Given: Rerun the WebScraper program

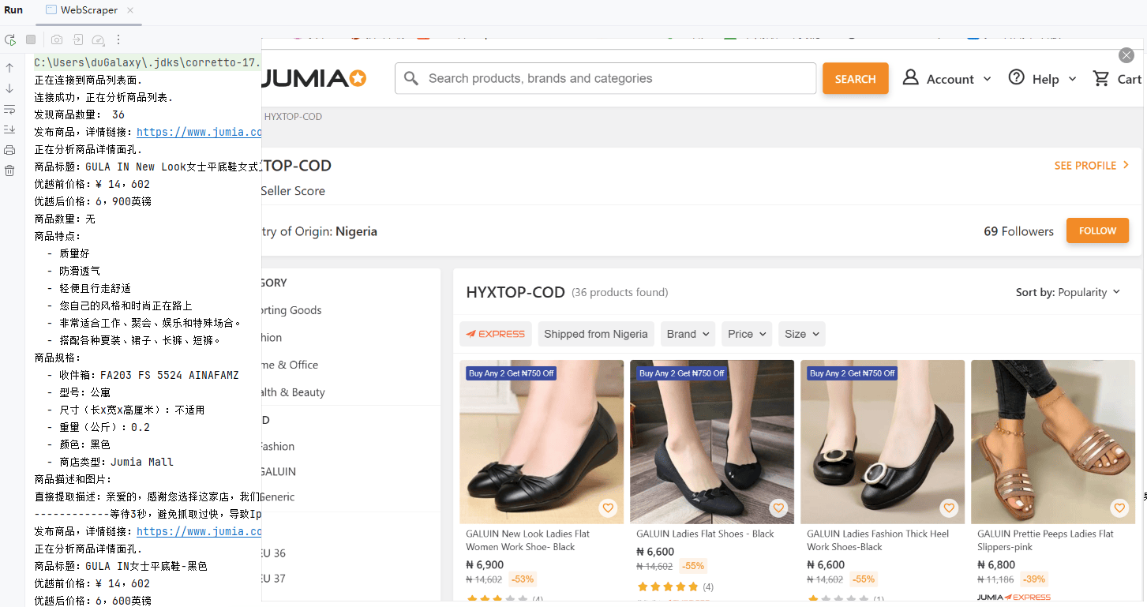Looking at the screenshot, I should pyautogui.click(x=10, y=39).
